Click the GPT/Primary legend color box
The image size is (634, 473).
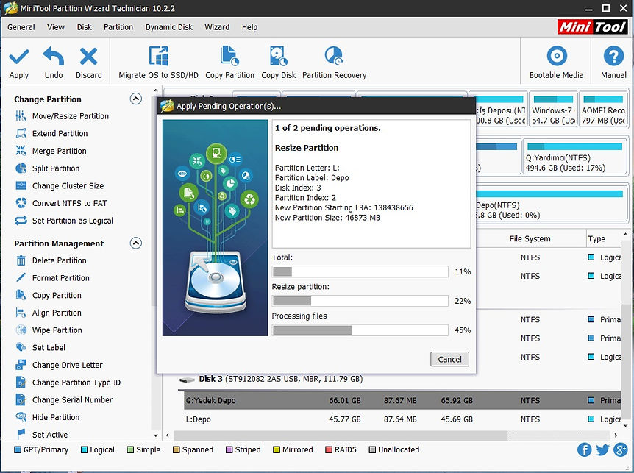[18, 449]
